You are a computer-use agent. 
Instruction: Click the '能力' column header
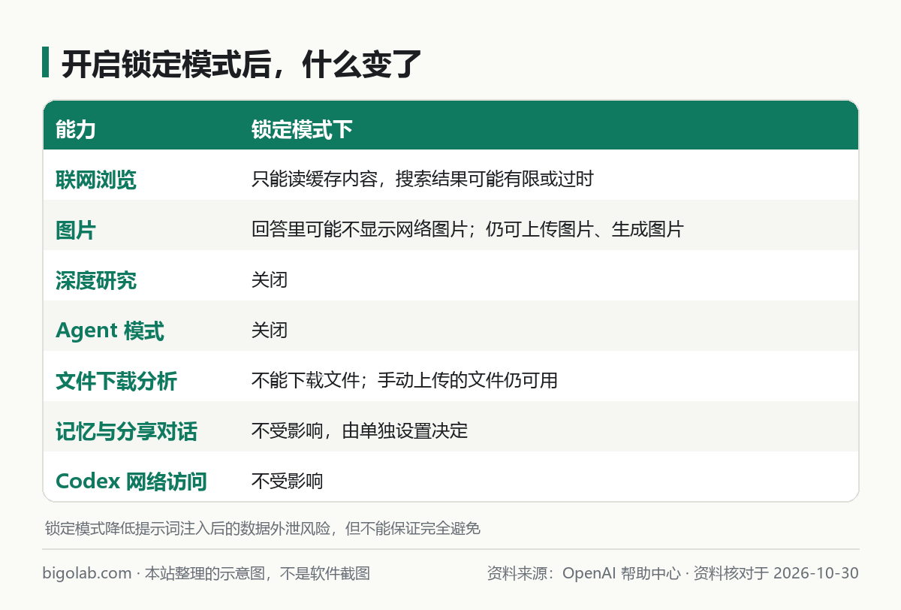point(76,130)
